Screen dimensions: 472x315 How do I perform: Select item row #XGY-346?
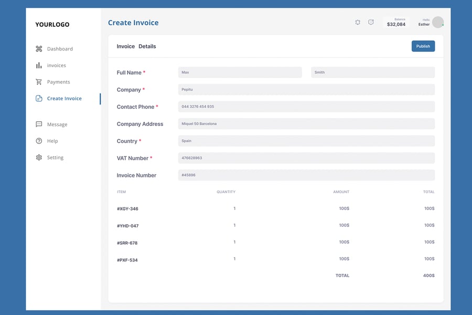127,209
